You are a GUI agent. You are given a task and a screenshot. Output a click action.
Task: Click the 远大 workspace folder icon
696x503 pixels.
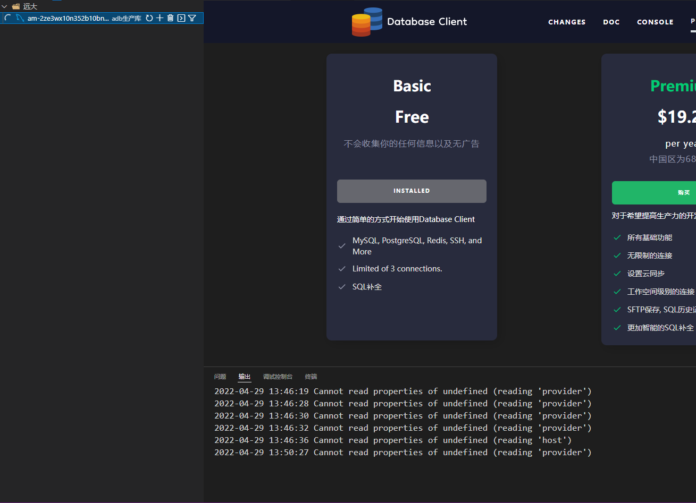pos(15,6)
